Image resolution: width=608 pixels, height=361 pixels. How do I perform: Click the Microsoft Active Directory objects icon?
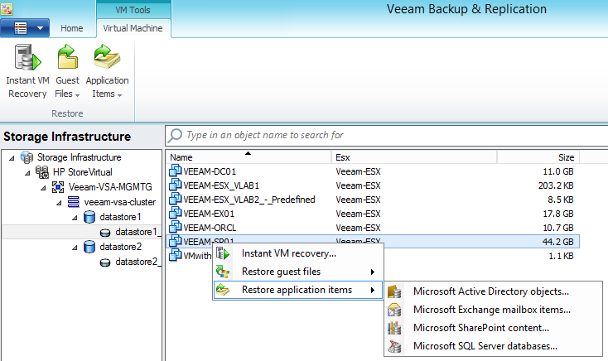tap(395, 291)
